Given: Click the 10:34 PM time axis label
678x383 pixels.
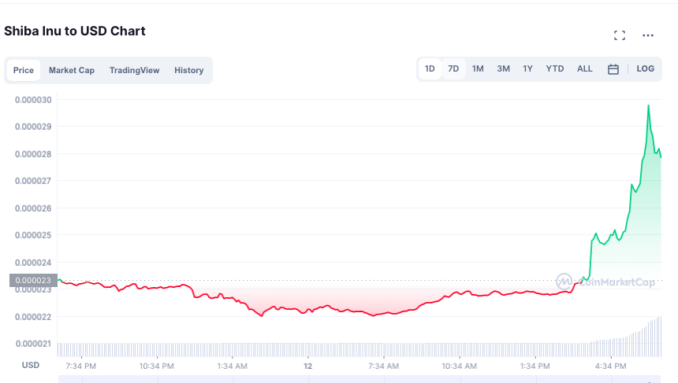Looking at the screenshot, I should click(157, 366).
